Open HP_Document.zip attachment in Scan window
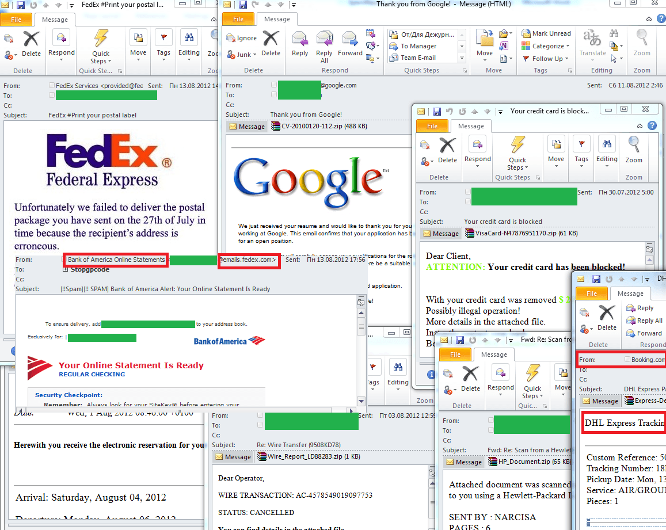 point(529,462)
